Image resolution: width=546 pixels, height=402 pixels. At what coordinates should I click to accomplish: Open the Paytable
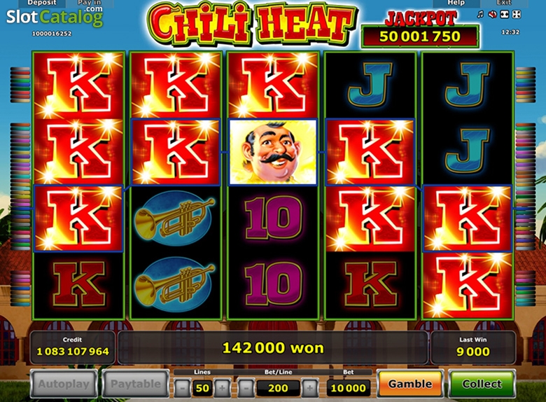(x=136, y=384)
